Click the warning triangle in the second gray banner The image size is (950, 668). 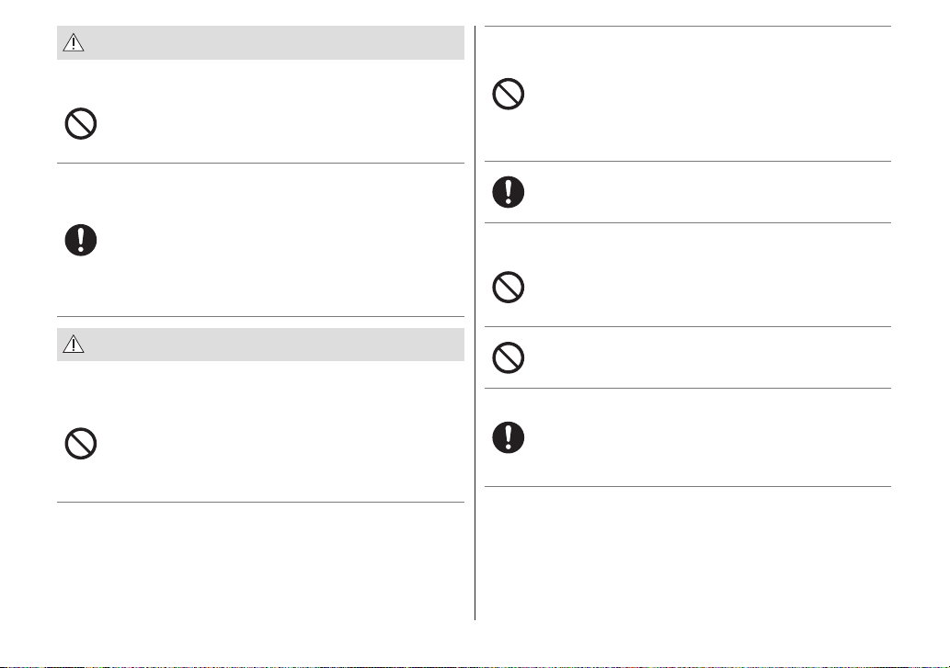74,345
